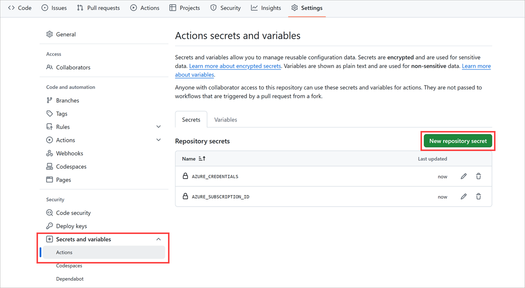Navigate to the Insights tab
The height and width of the screenshot is (288, 525).
pyautogui.click(x=265, y=7)
